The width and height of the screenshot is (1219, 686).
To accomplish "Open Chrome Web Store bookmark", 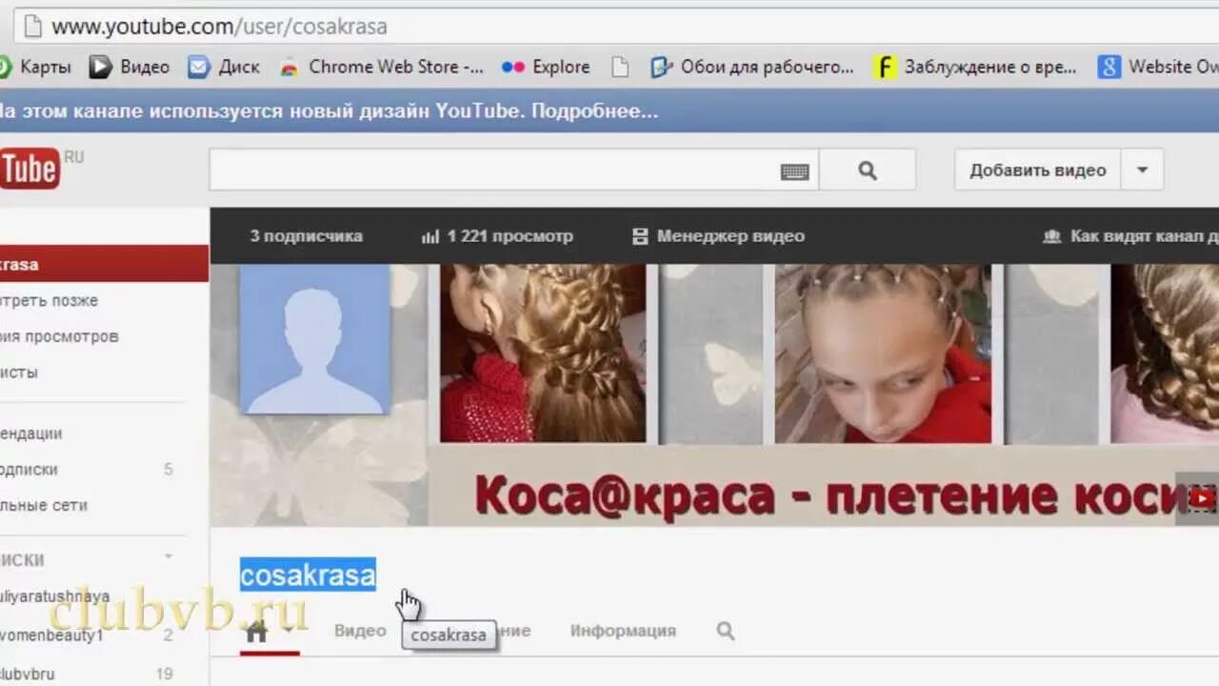I will (x=382, y=67).
